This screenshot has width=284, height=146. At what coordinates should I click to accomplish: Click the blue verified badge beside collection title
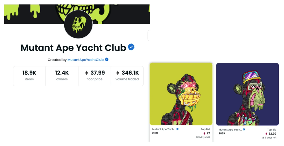(x=131, y=47)
